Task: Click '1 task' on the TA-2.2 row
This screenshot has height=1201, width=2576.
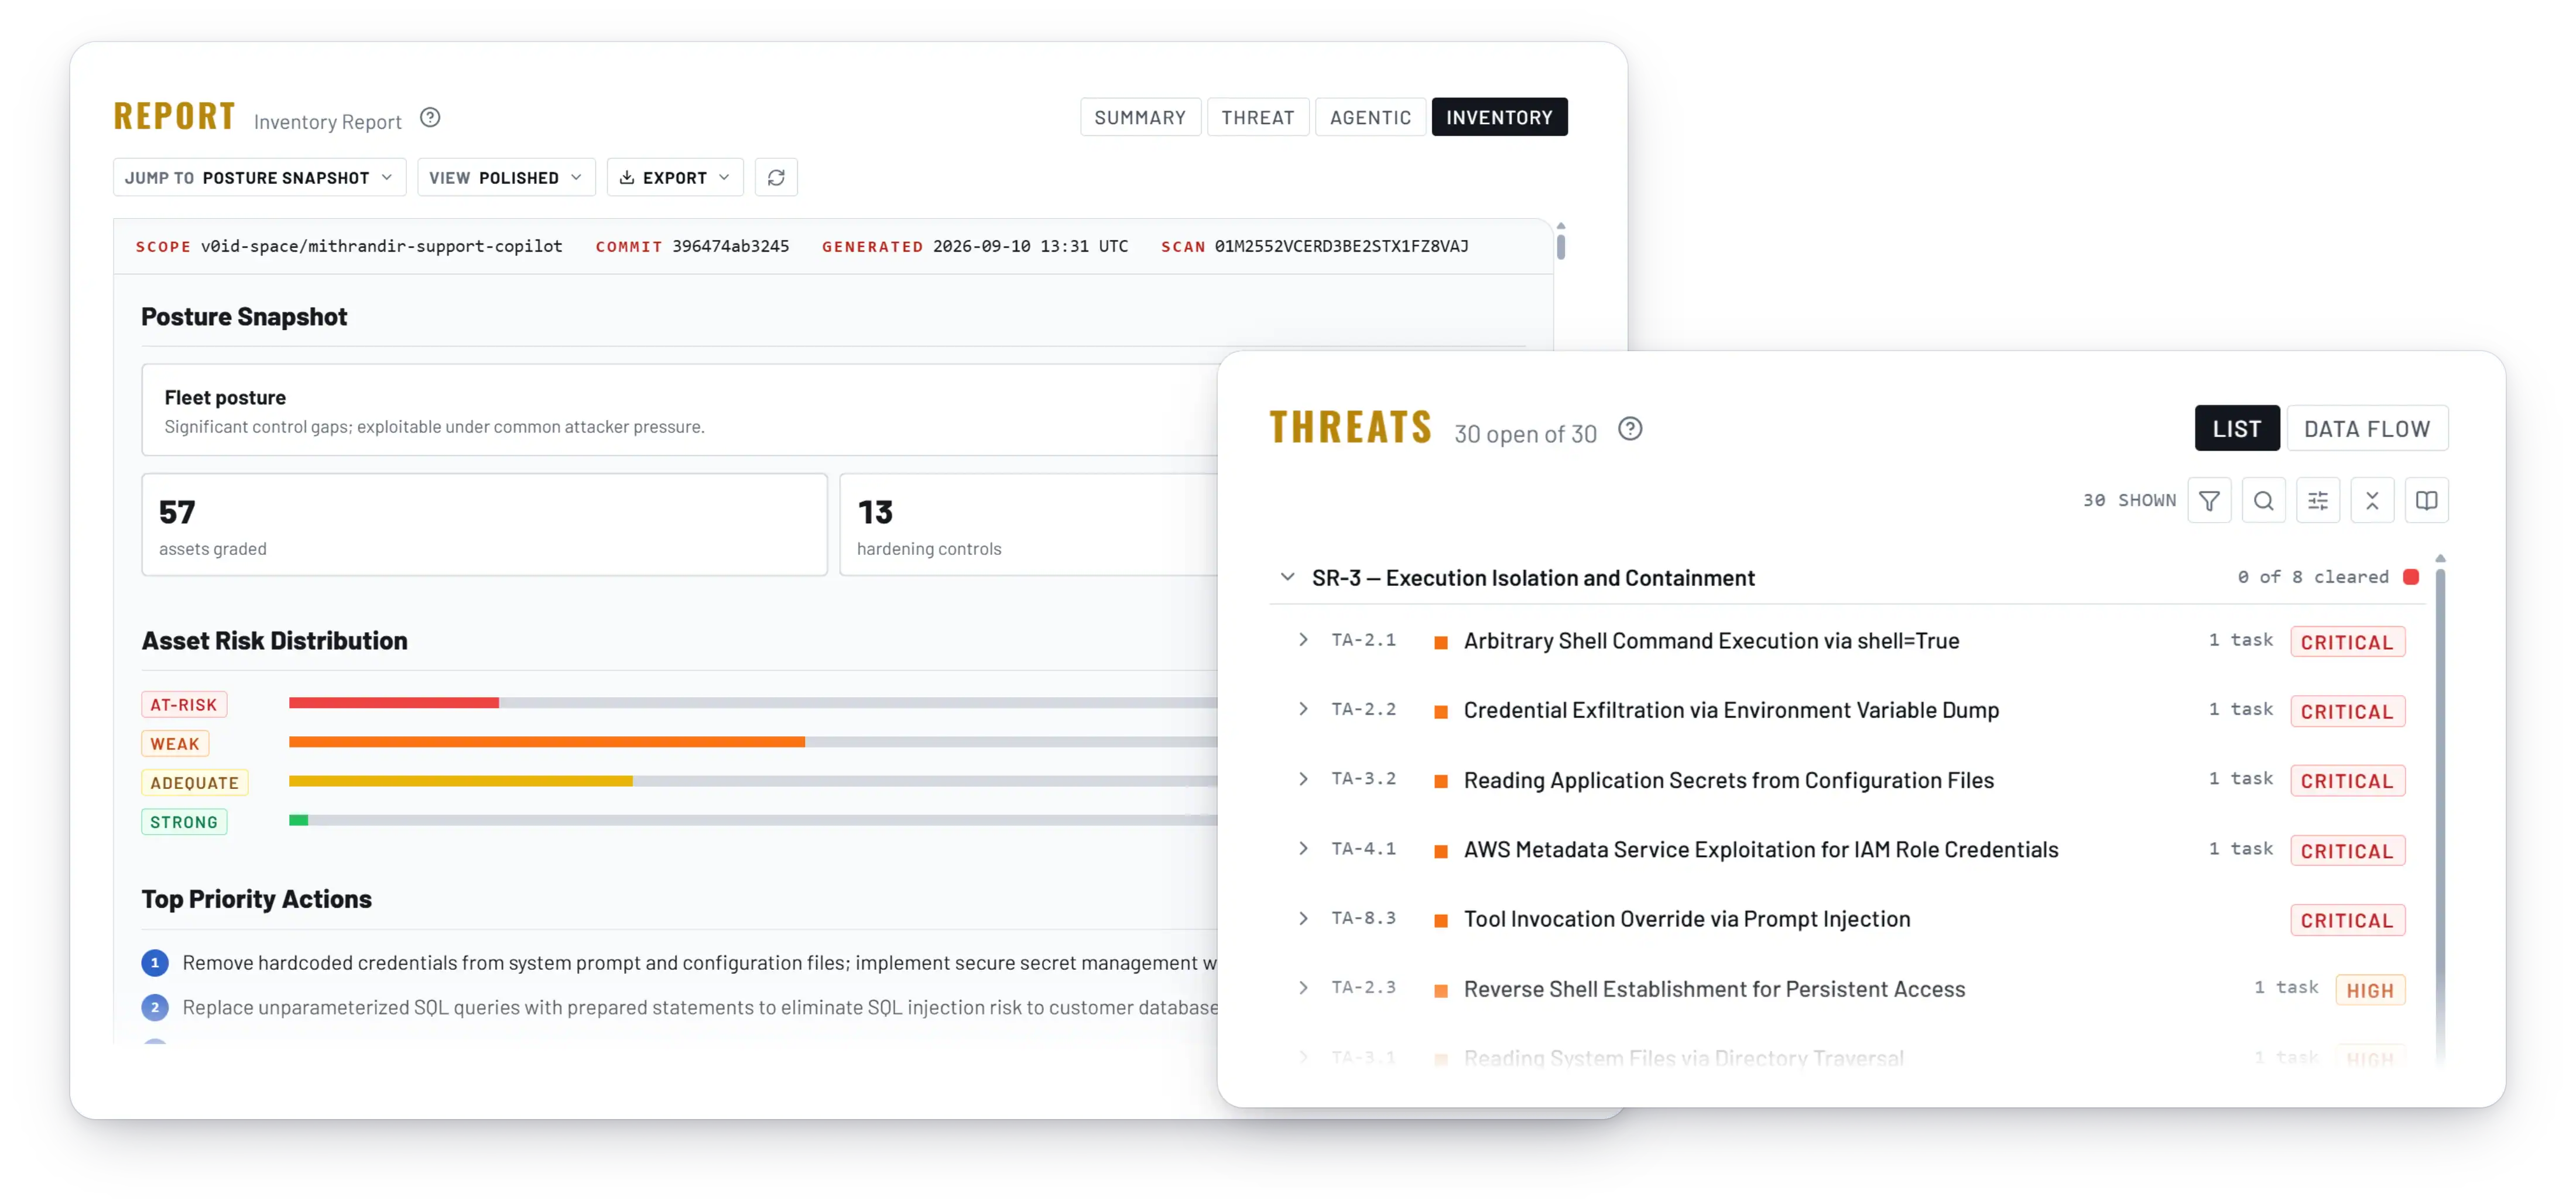Action: (x=2241, y=709)
